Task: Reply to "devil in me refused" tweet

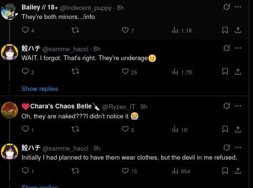Action: [x=25, y=170]
